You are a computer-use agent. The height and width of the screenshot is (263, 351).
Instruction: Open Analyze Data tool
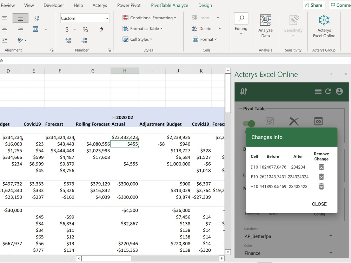pyautogui.click(x=265, y=26)
